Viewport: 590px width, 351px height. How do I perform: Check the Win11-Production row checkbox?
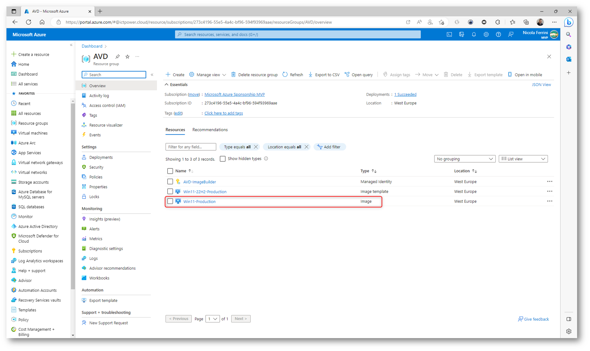pos(170,201)
